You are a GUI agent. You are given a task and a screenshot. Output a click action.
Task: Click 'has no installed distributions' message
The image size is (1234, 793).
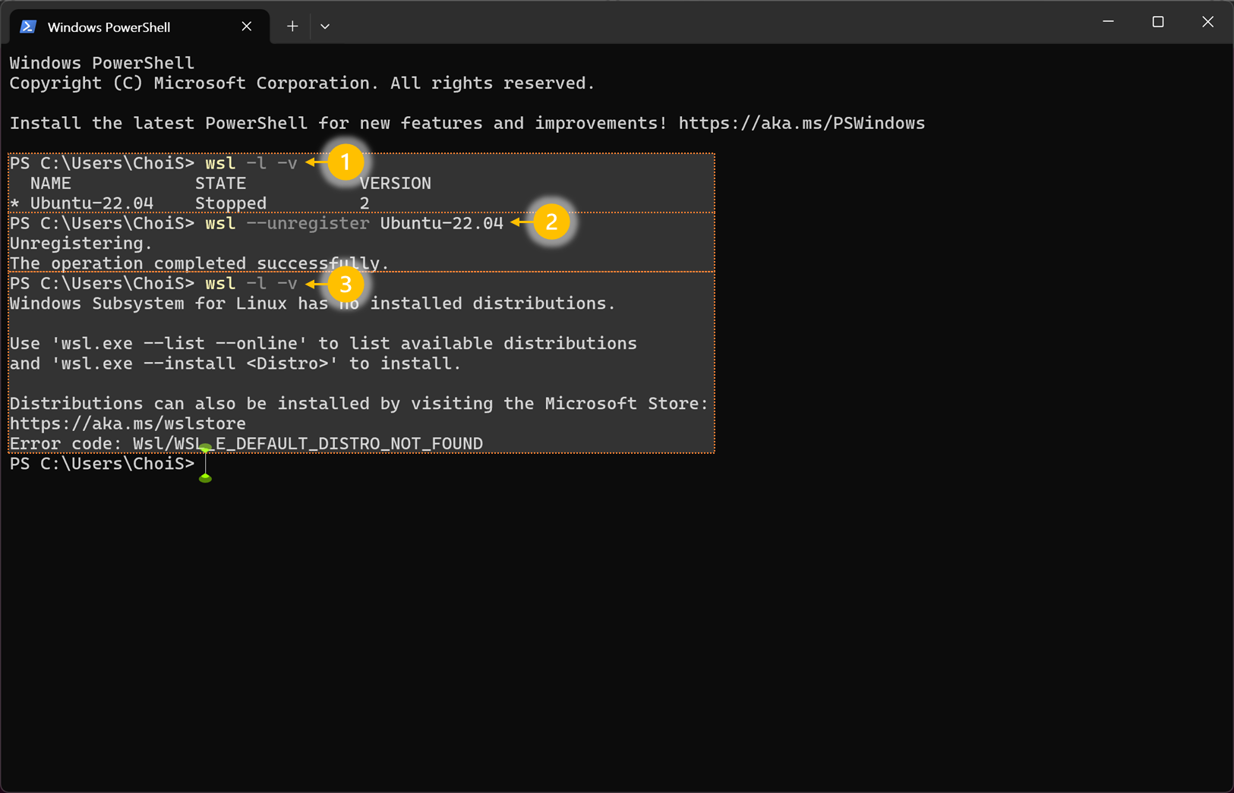click(x=456, y=304)
